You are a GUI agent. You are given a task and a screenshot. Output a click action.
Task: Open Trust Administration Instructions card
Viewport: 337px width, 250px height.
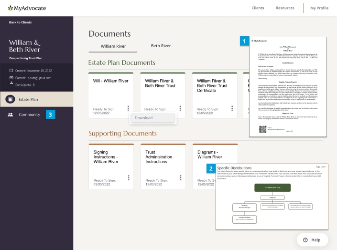click(163, 167)
